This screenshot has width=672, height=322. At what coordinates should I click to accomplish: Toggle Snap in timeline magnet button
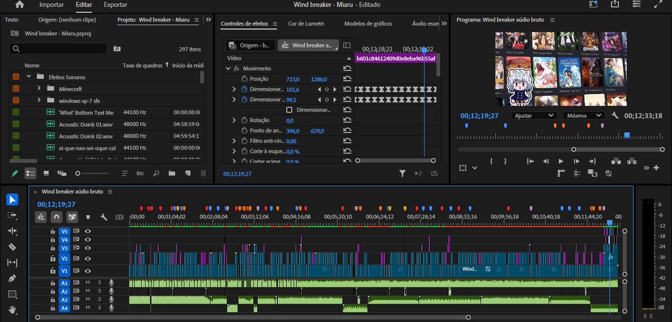pos(57,217)
